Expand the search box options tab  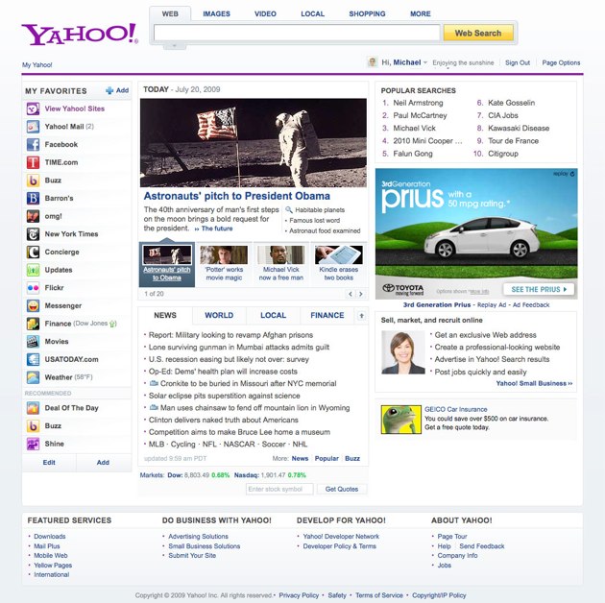coord(175,46)
